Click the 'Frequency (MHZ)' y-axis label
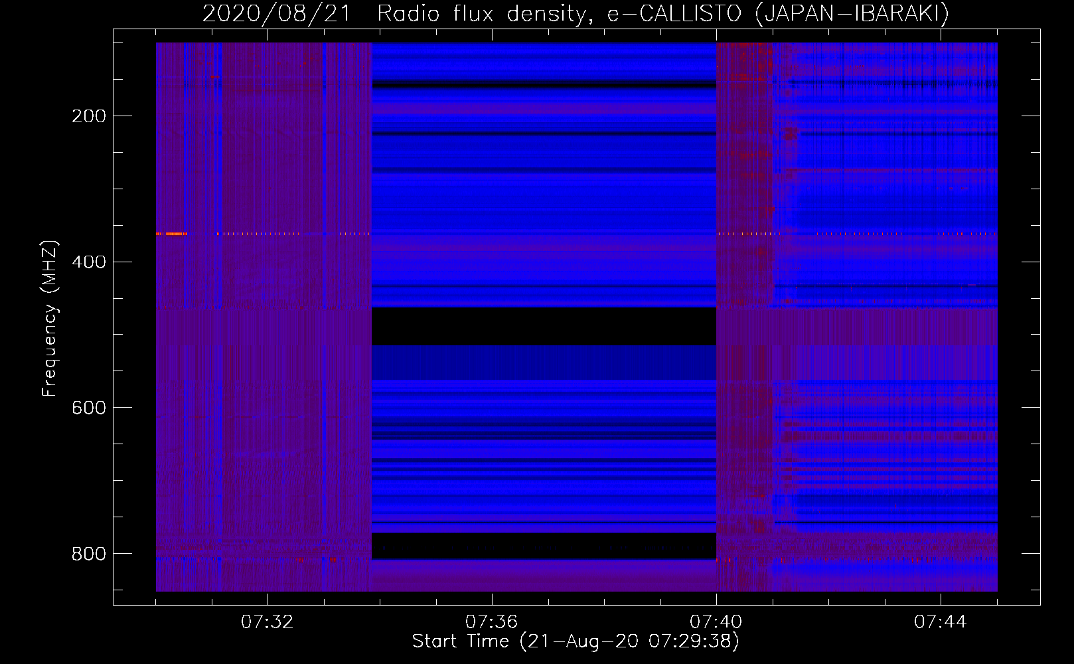Screen dimensions: 1074x664 tap(50, 319)
